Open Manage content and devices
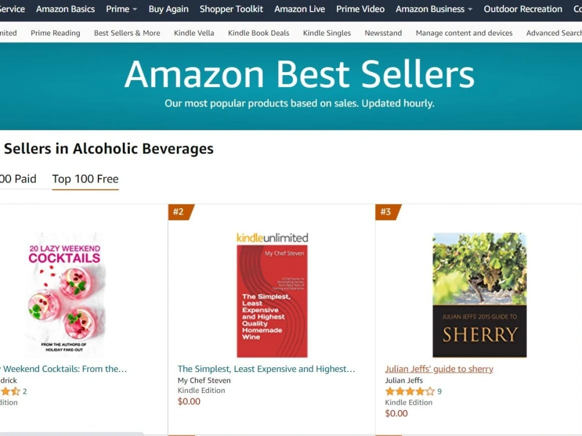Viewport: 582px width, 436px height. 464,33
